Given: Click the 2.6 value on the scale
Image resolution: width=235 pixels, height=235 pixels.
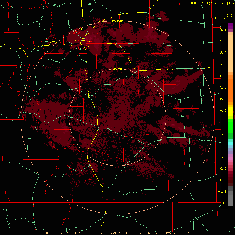Looking at the screenshot, I should 223,134.
